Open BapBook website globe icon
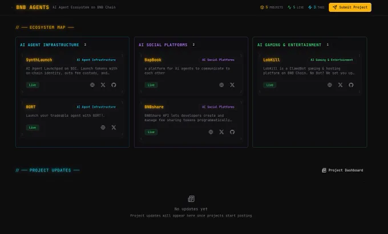The width and height of the screenshot is (388, 234). click(221, 85)
